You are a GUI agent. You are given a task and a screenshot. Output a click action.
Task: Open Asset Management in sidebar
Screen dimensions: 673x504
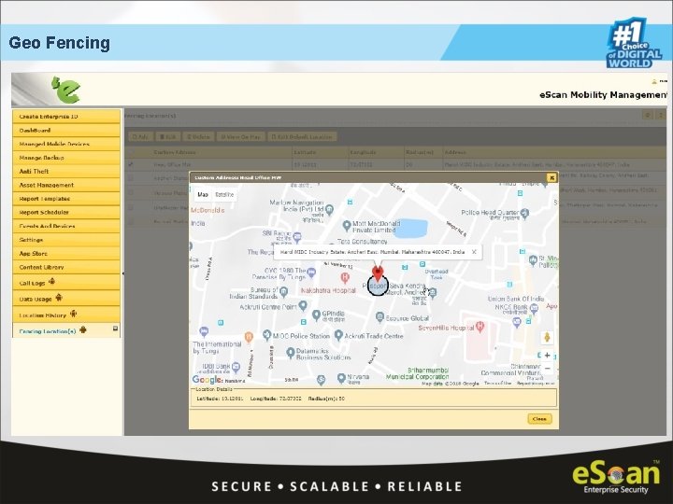tap(66, 185)
